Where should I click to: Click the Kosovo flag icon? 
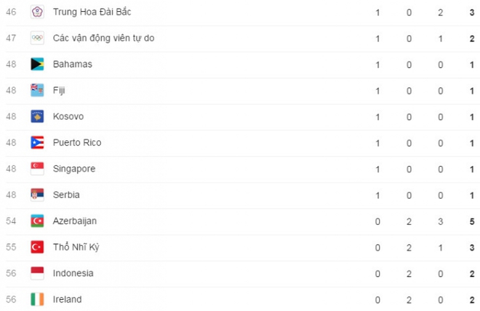tap(37, 117)
